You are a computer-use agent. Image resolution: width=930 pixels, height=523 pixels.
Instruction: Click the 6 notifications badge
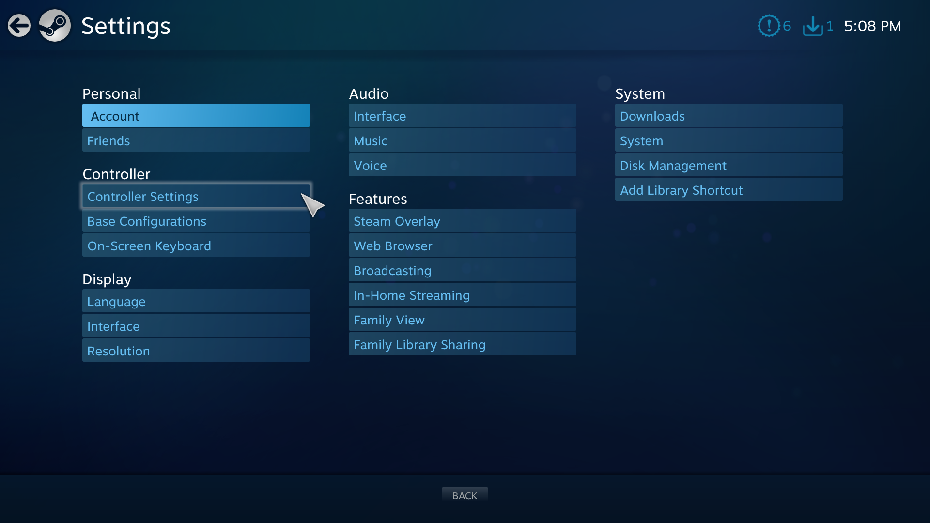click(x=775, y=26)
